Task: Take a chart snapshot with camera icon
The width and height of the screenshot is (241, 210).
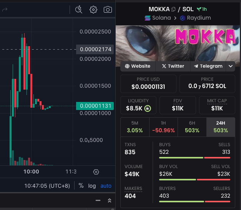Action: coord(108,10)
